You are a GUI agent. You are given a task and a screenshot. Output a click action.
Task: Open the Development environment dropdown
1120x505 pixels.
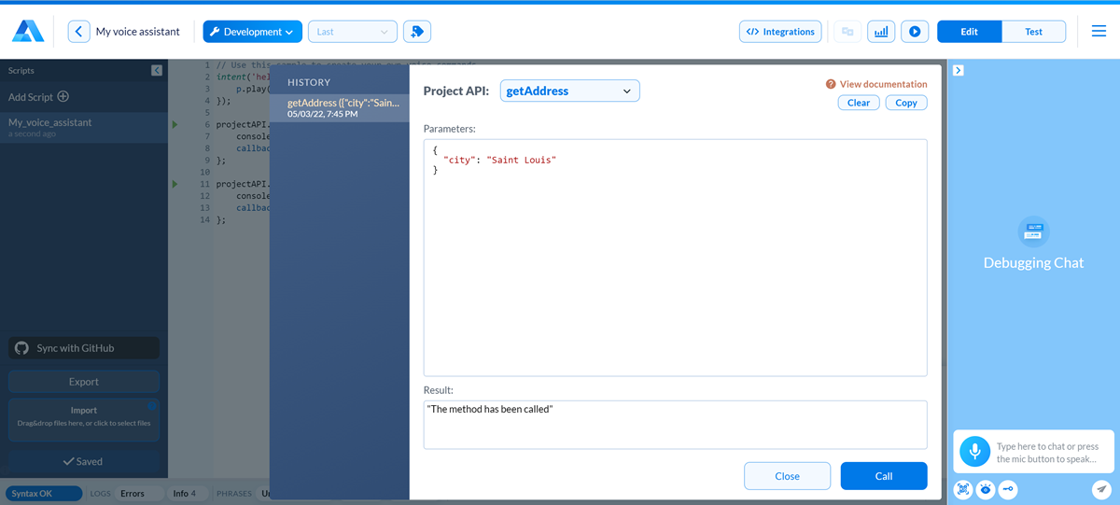[252, 32]
